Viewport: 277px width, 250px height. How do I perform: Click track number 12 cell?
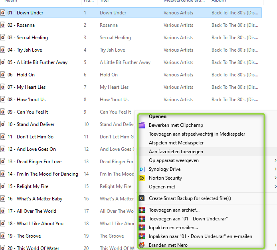point(86,149)
